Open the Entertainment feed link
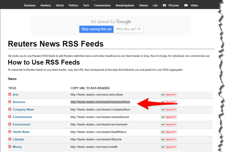 click(x=22, y=117)
